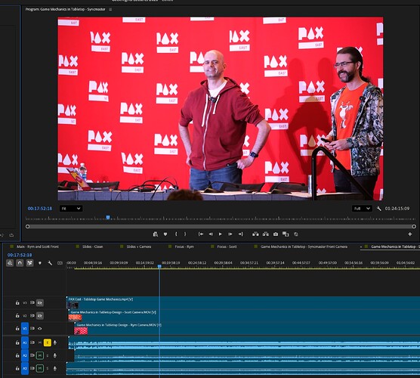Show track V3 output eye
Image resolution: width=420 pixels, height=378 pixels.
pos(40,302)
